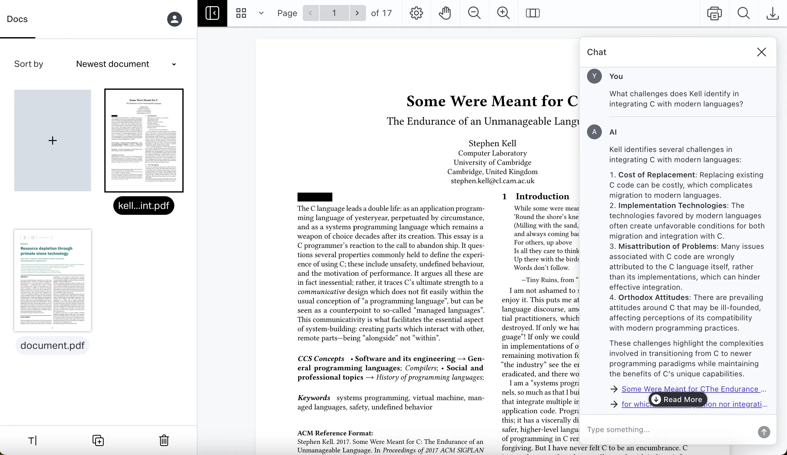Image resolution: width=787 pixels, height=455 pixels.
Task: Zoom out of the document
Action: [x=474, y=13]
